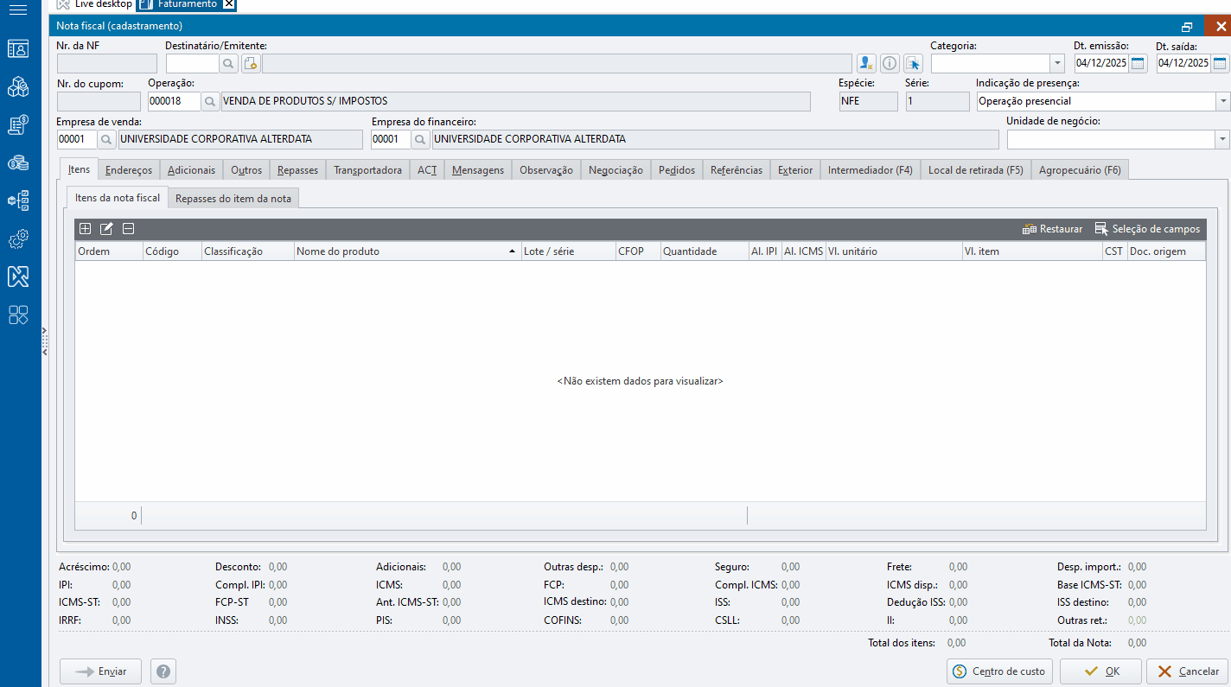Expand the Indicação de presença dropdown
1231x687 pixels.
(1222, 101)
